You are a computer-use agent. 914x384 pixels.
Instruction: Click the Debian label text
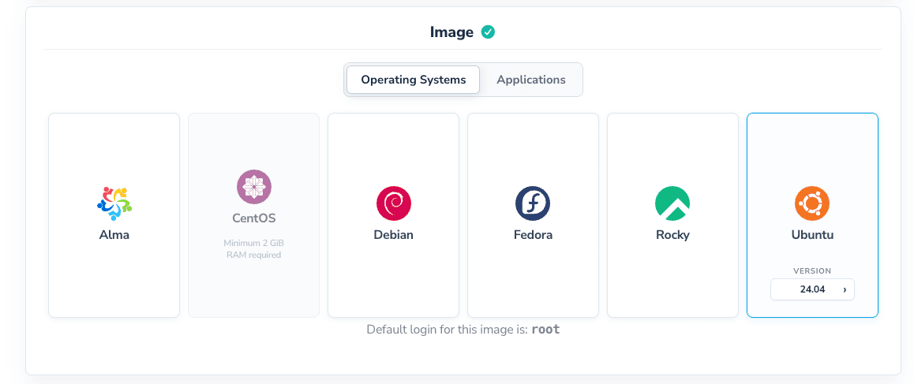click(394, 236)
